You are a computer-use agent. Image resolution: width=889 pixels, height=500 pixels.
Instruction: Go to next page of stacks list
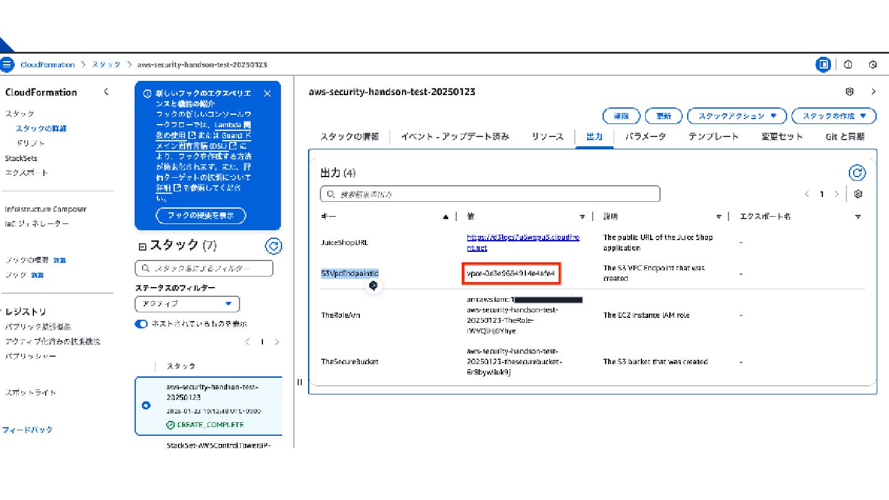(x=277, y=342)
